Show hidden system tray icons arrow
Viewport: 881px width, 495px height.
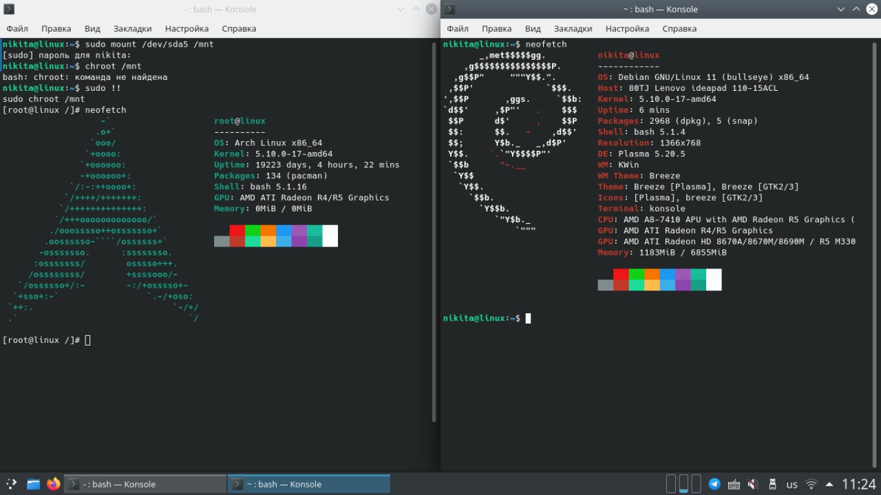[x=829, y=484]
